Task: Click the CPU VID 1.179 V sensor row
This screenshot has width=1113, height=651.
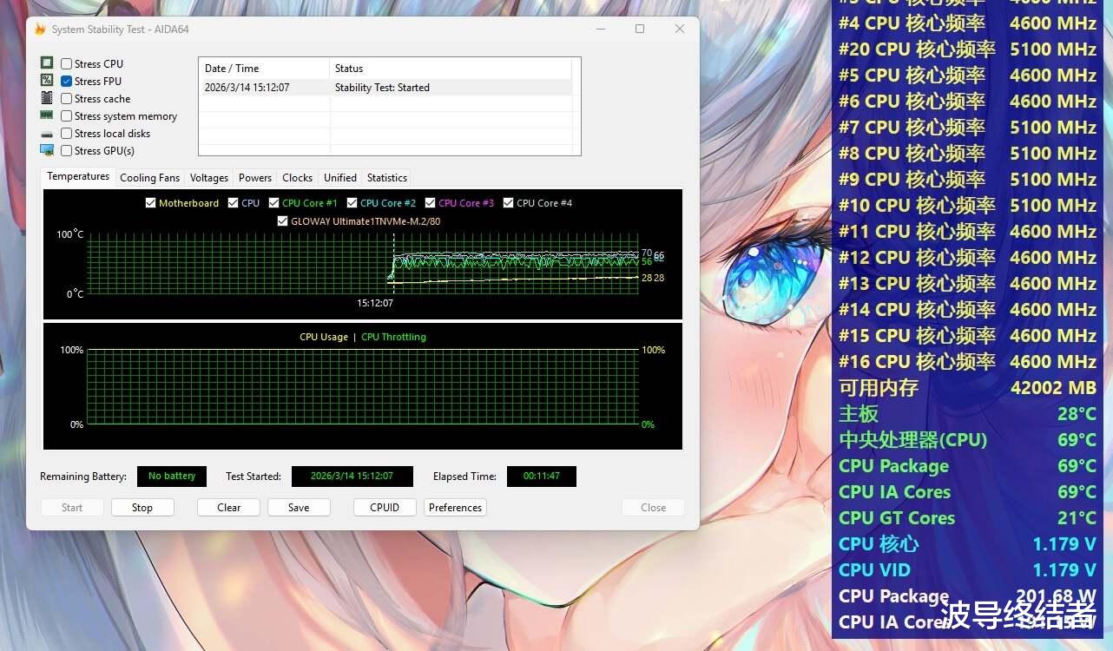Action: pyautogui.click(x=968, y=570)
